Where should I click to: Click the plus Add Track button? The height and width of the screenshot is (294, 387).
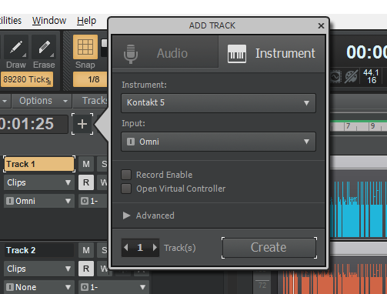tap(82, 124)
